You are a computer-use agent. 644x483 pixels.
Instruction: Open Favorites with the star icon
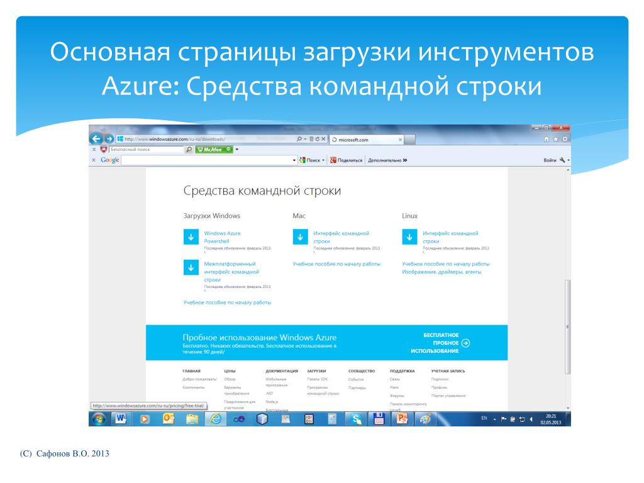556,139
